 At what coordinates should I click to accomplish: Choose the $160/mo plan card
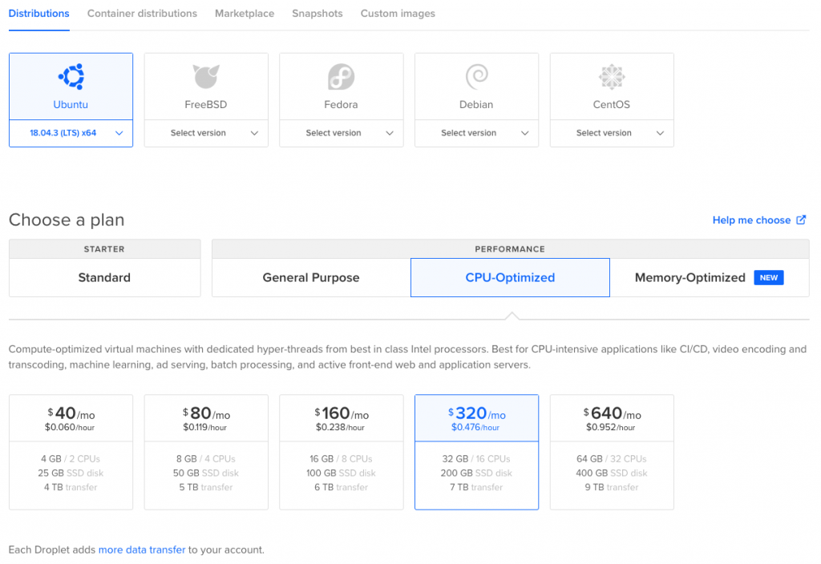[342, 452]
